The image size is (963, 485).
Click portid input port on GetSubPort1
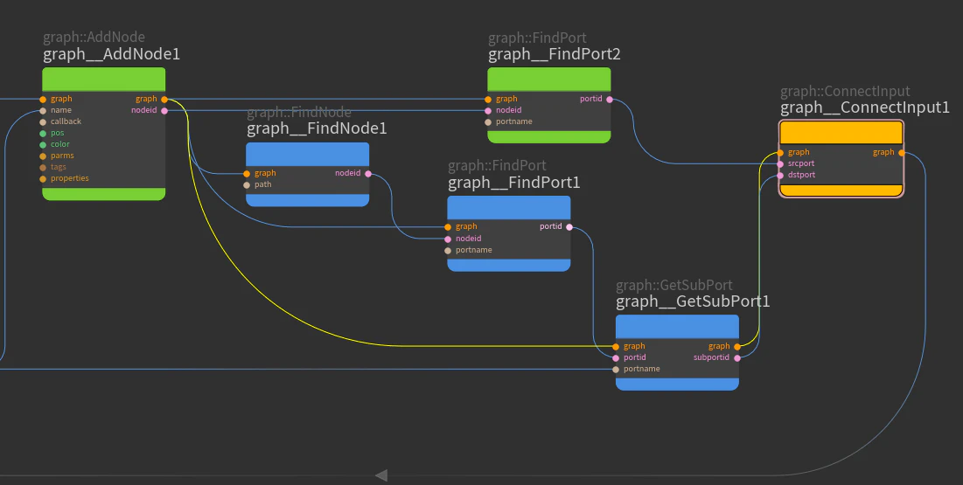coord(616,358)
